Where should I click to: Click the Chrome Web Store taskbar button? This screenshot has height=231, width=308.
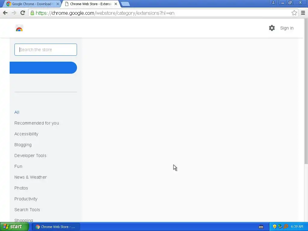(56, 227)
